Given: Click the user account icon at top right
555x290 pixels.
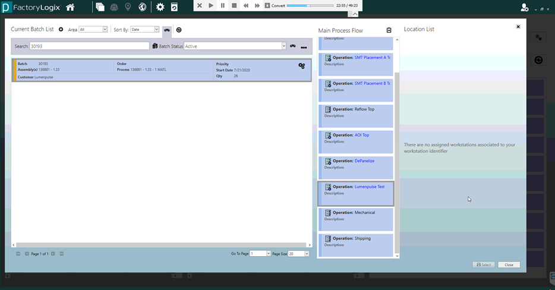Looking at the screenshot, I should point(524,8).
